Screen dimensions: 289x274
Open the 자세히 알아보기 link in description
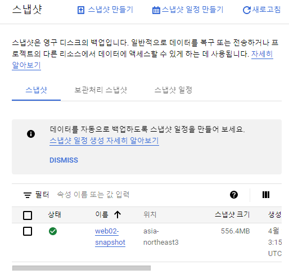[262, 54]
